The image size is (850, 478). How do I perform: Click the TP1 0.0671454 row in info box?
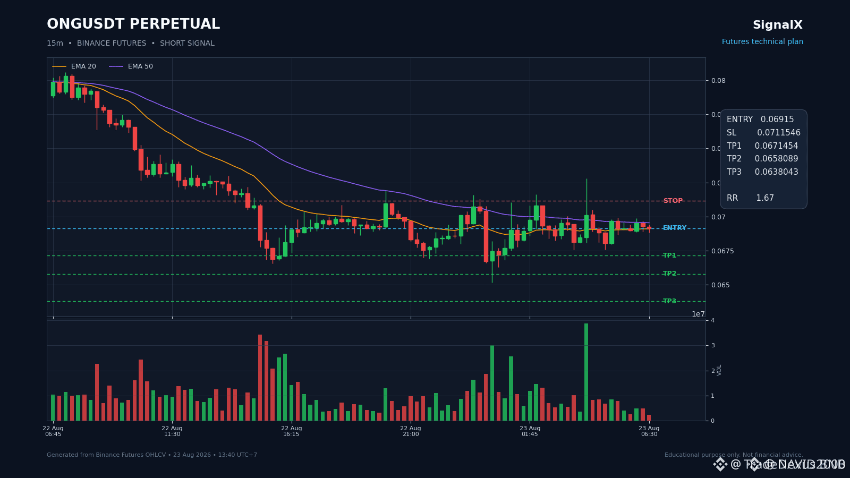[762, 146]
